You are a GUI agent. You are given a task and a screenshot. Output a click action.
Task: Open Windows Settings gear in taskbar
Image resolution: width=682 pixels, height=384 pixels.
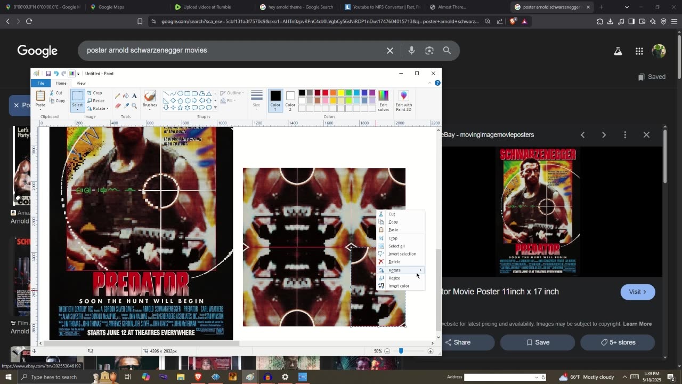point(285,377)
